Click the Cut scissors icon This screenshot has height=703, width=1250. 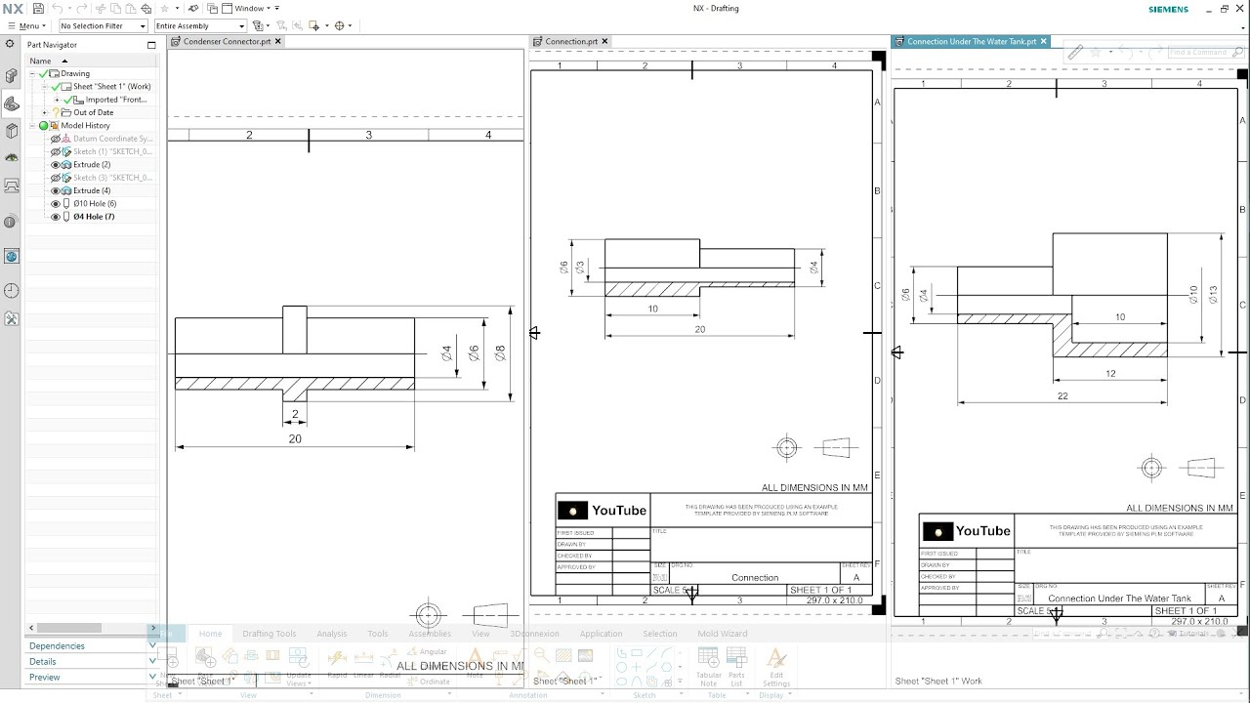(101, 8)
